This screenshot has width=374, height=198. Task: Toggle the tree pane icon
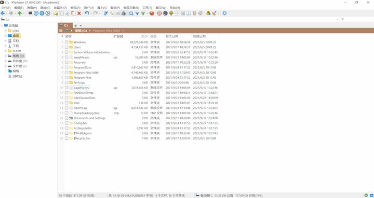tap(171, 13)
